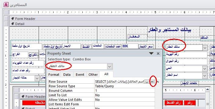Open the الحي combo box arrow
The height and width of the screenshot is (109, 215).
(x=205, y=69)
